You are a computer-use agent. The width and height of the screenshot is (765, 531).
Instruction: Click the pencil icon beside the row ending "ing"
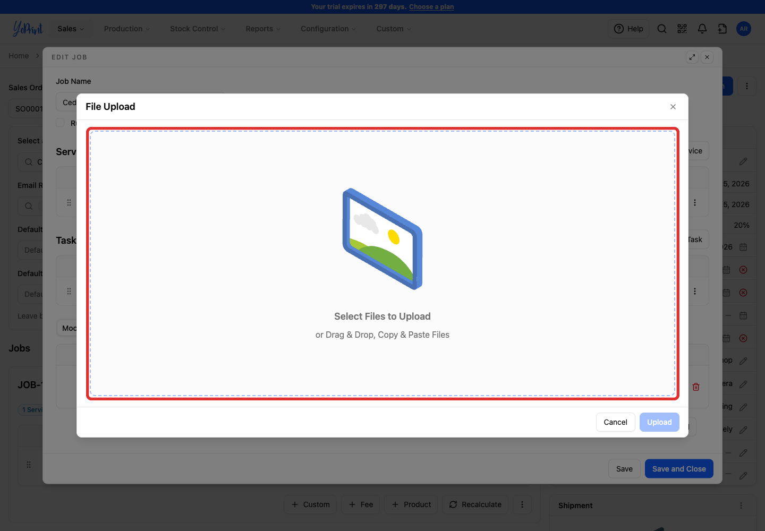click(x=743, y=407)
